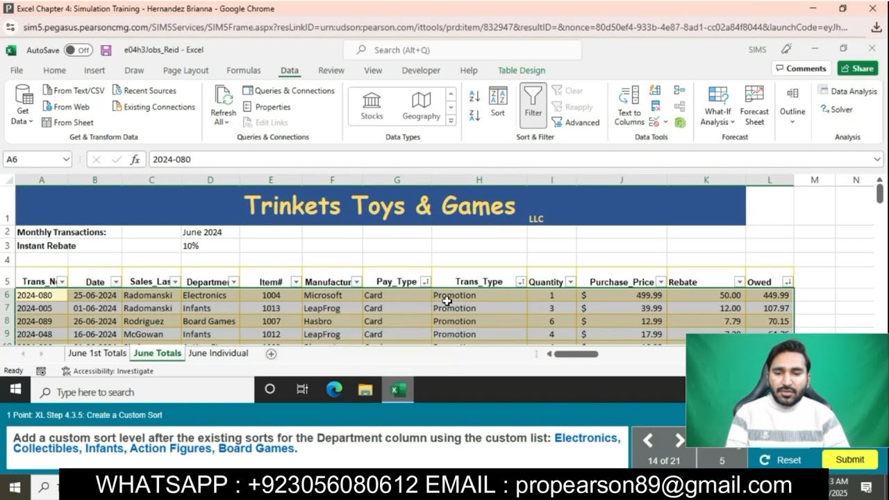Open Data Analysis tool
The height and width of the screenshot is (500, 889).
[x=847, y=91]
